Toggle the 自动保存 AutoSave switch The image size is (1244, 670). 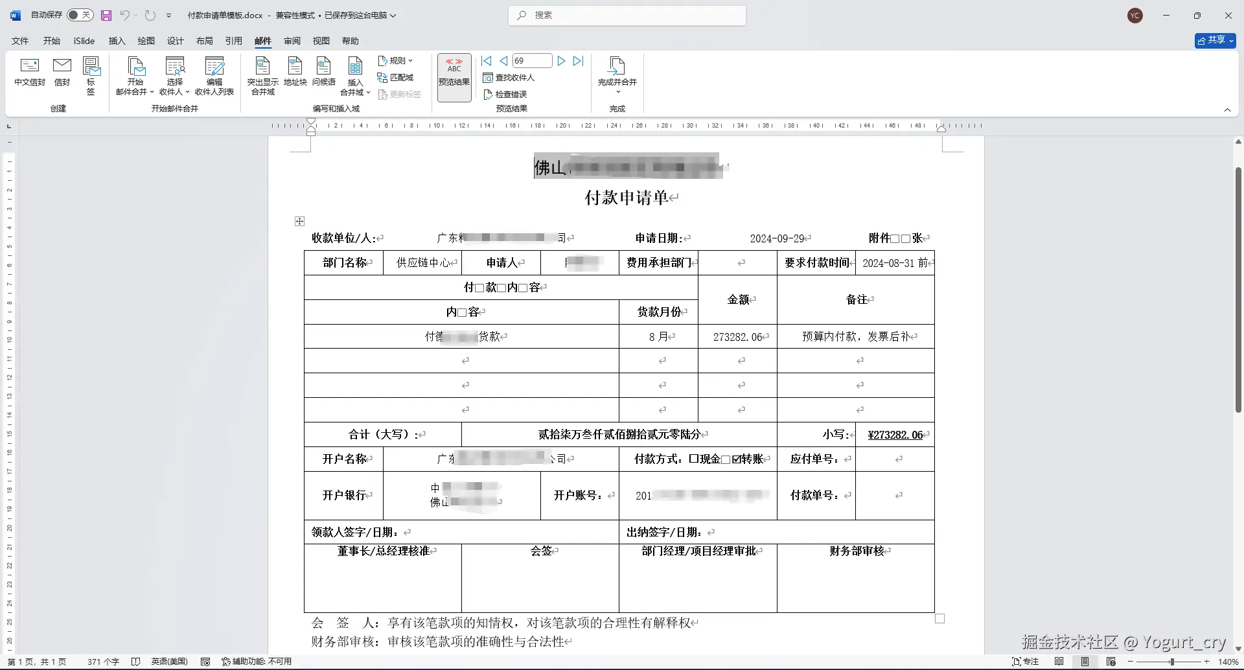point(80,15)
